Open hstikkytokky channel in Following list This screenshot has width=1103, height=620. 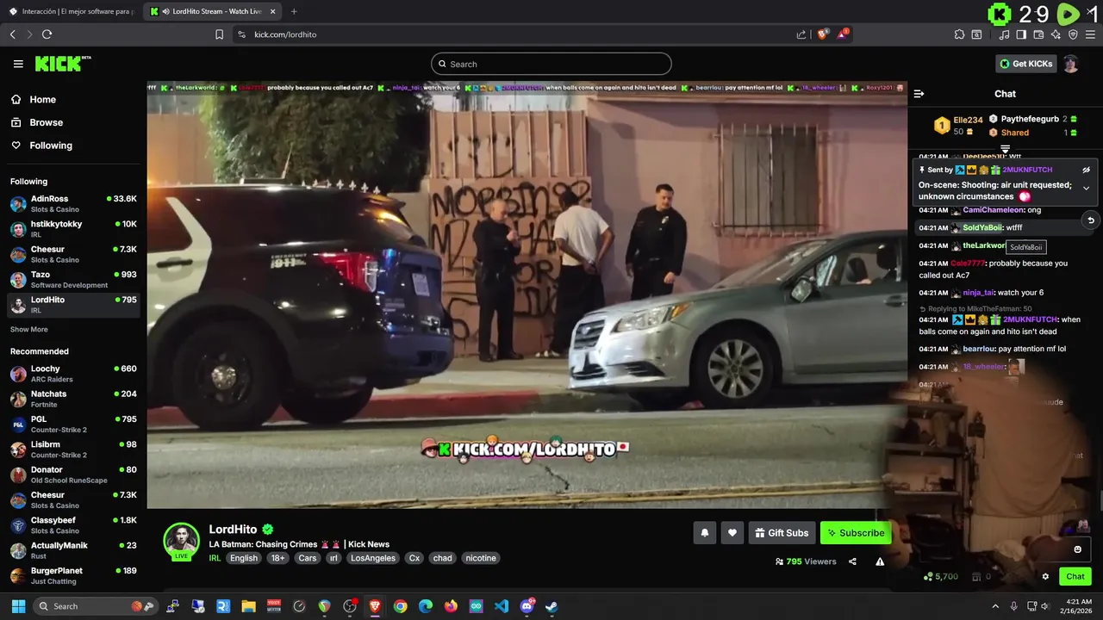(x=73, y=228)
